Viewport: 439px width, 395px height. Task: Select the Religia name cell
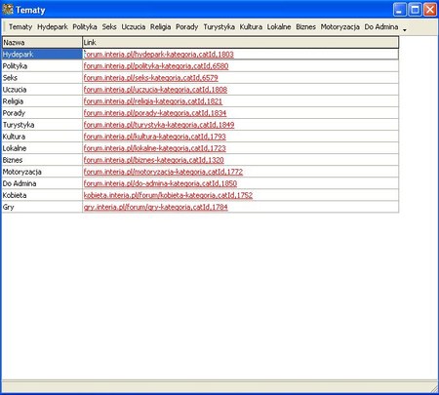click(42, 101)
